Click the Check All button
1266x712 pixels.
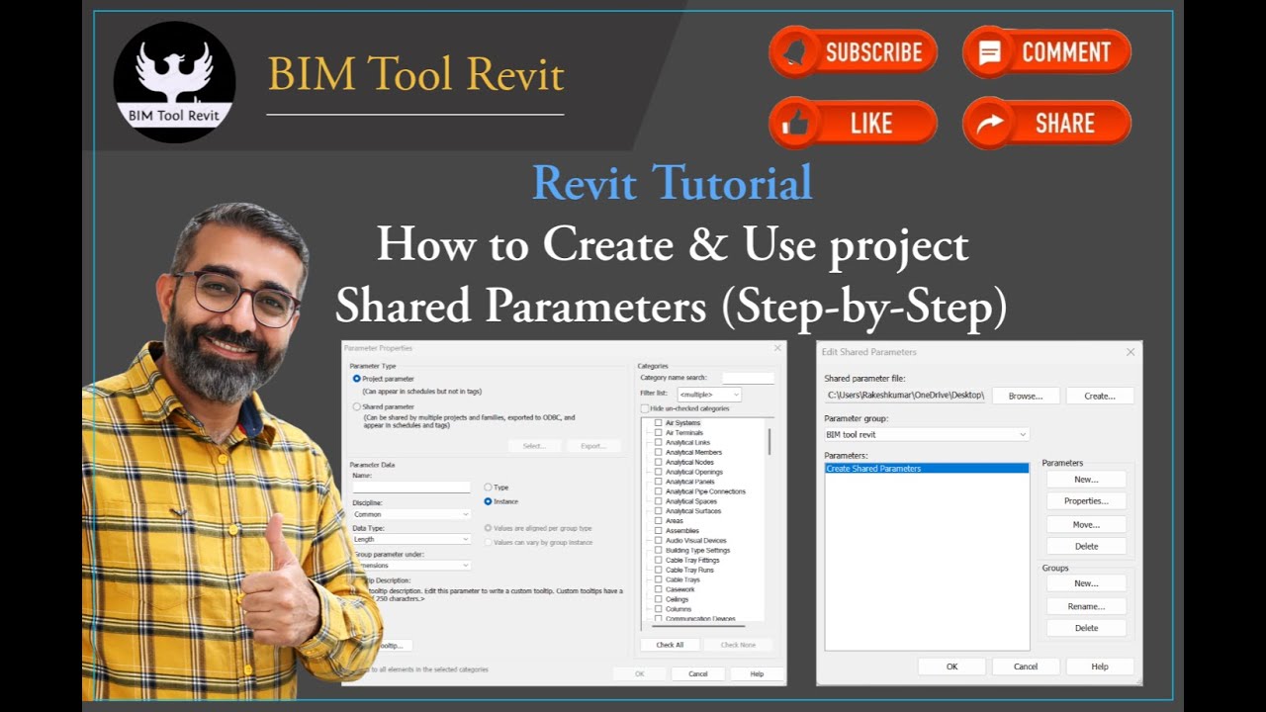click(x=670, y=645)
